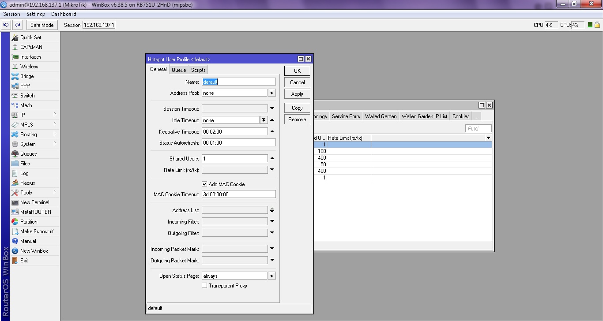
Task: Uncheck the Add MAC Cookie checkbox
Action: pyautogui.click(x=204, y=184)
